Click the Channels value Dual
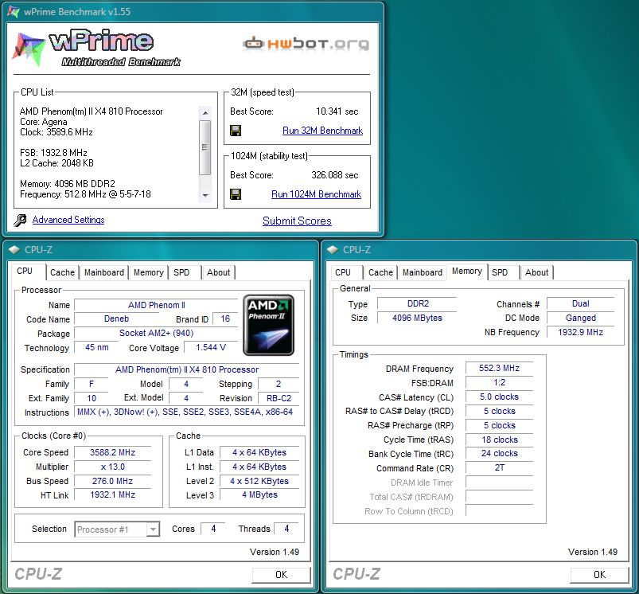 580,303
